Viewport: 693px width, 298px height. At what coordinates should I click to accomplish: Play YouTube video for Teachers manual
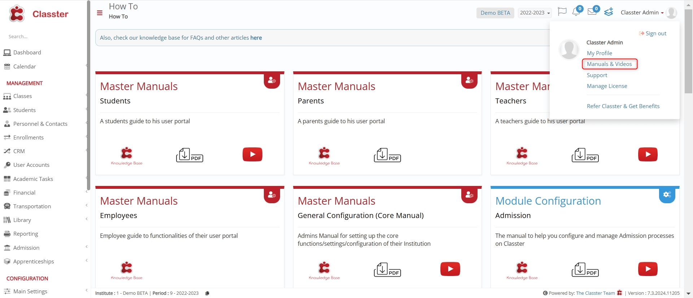tap(648, 155)
